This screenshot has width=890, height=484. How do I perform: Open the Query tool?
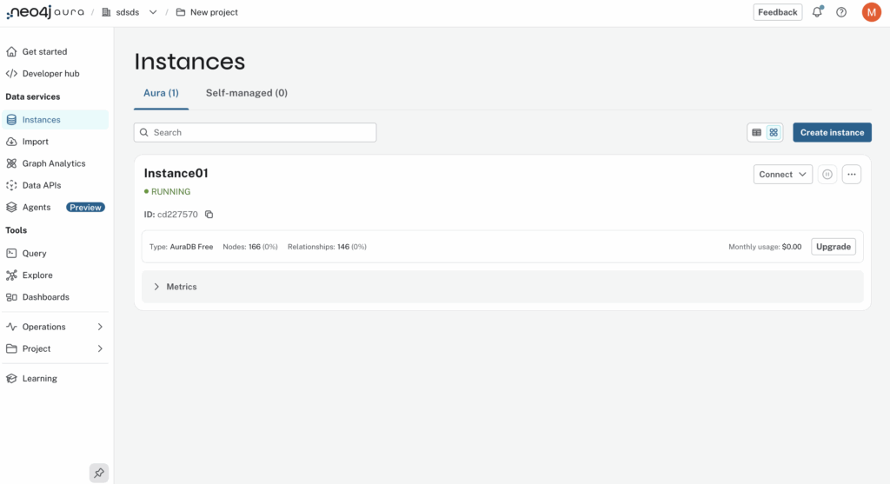point(35,254)
